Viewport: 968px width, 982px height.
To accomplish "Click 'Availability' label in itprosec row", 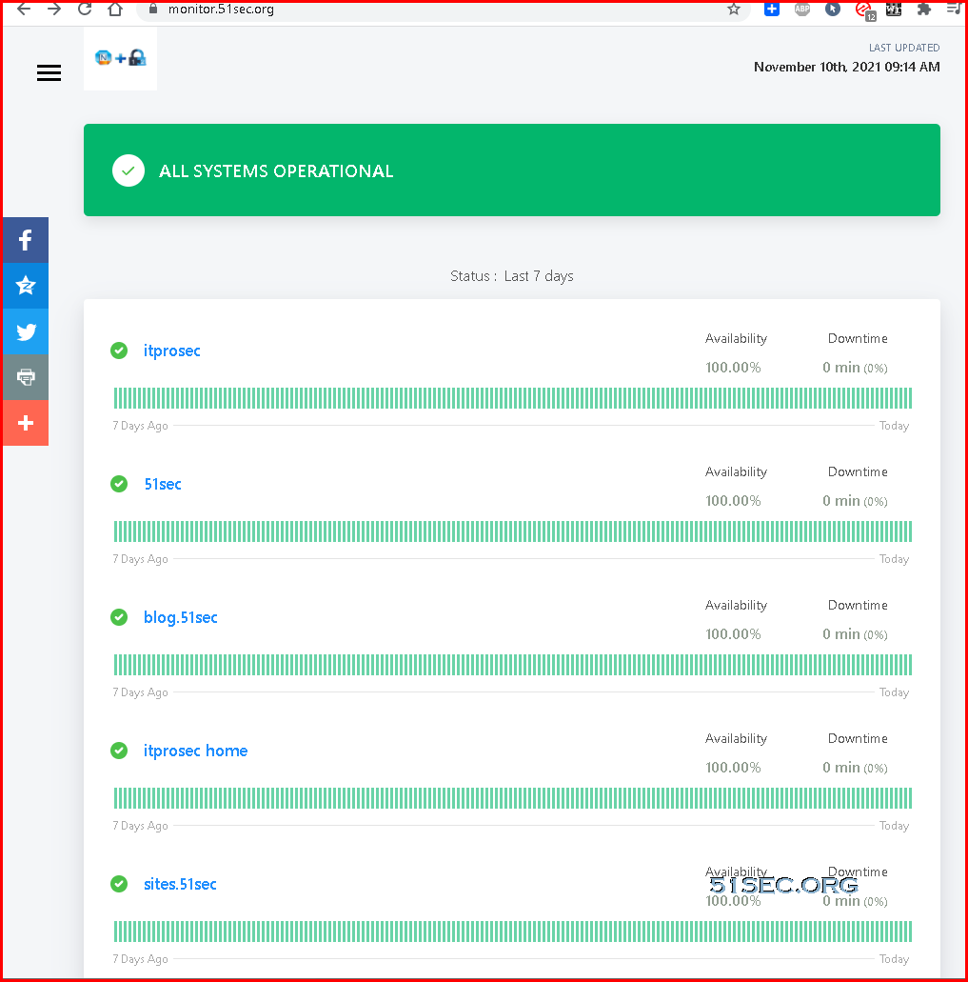I will (737, 339).
